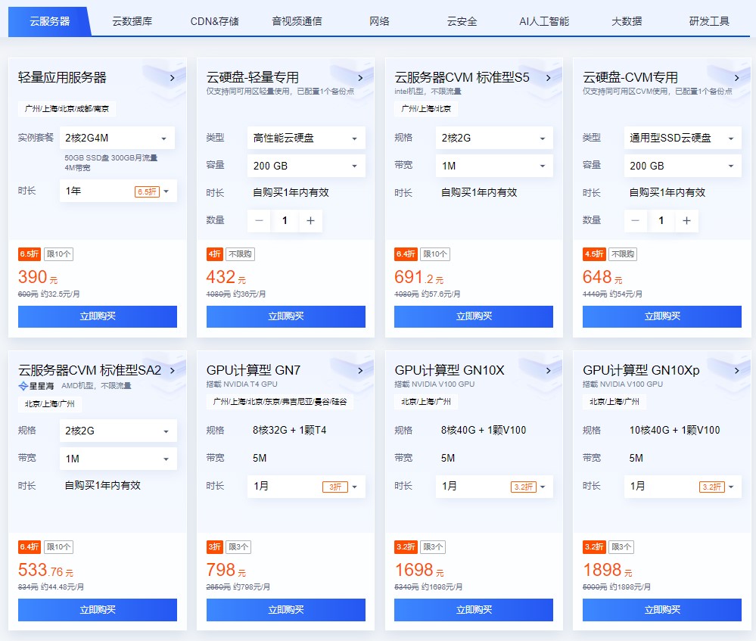Click the 不限购 tag beside 4折
Image resolution: width=756 pixels, height=641 pixels.
[x=240, y=254]
